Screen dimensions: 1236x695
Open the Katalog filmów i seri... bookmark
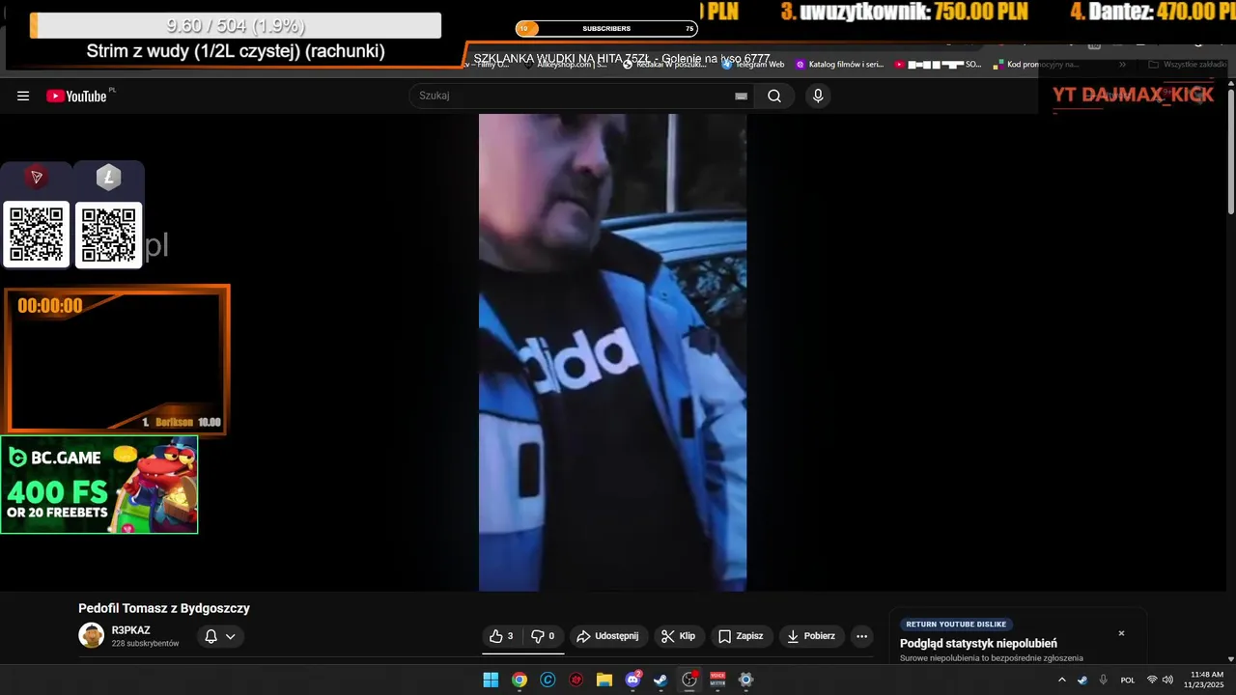coord(839,65)
